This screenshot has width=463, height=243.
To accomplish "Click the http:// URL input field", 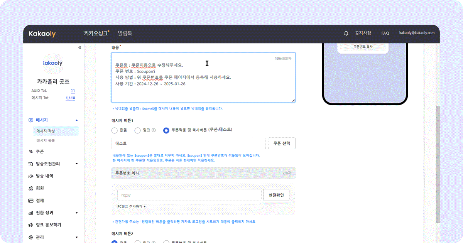I will pos(189,195).
